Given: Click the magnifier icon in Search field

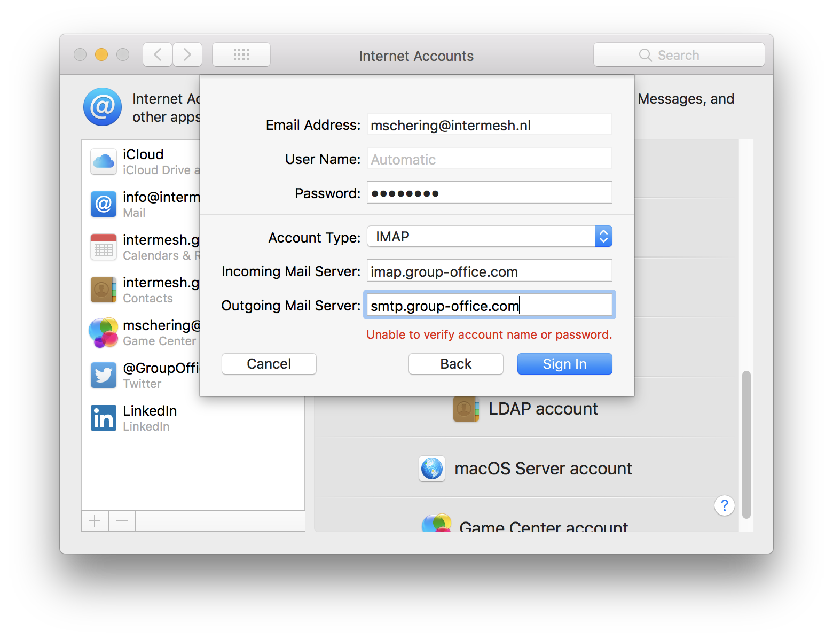Looking at the screenshot, I should 646,55.
